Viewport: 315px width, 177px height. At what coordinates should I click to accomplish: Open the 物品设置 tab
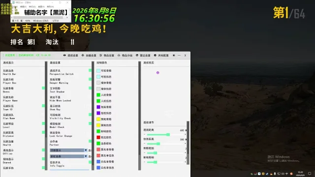point(107,56)
